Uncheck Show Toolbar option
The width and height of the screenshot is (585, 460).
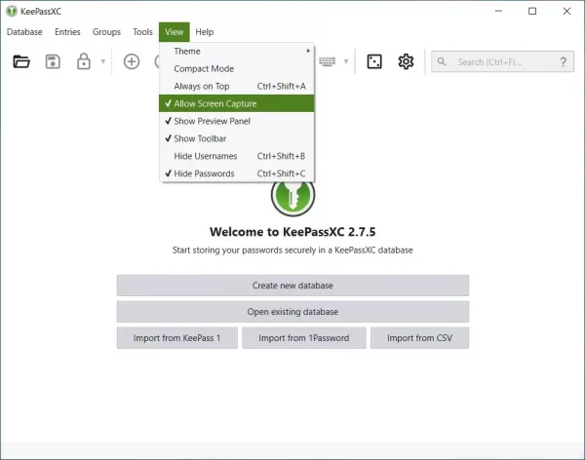(x=237, y=138)
